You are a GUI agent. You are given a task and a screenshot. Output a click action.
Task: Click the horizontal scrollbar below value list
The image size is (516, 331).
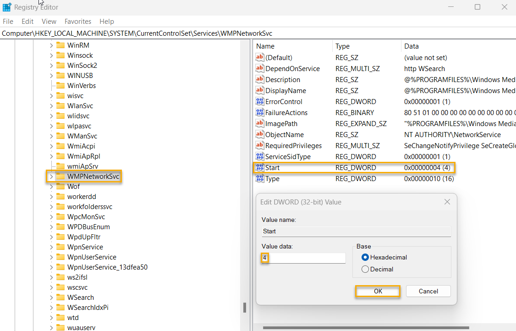click(x=367, y=327)
